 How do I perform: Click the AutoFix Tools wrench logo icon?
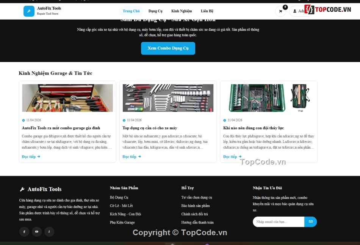tap(29, 11)
